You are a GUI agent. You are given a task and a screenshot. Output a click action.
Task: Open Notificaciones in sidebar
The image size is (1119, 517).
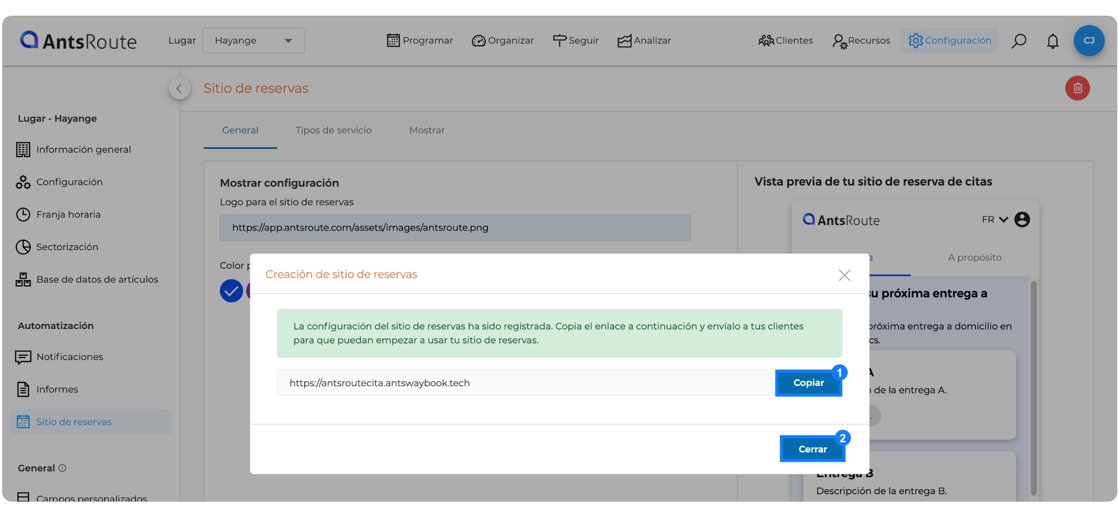pyautogui.click(x=70, y=357)
